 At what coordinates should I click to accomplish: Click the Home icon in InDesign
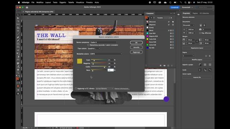point(27,7)
